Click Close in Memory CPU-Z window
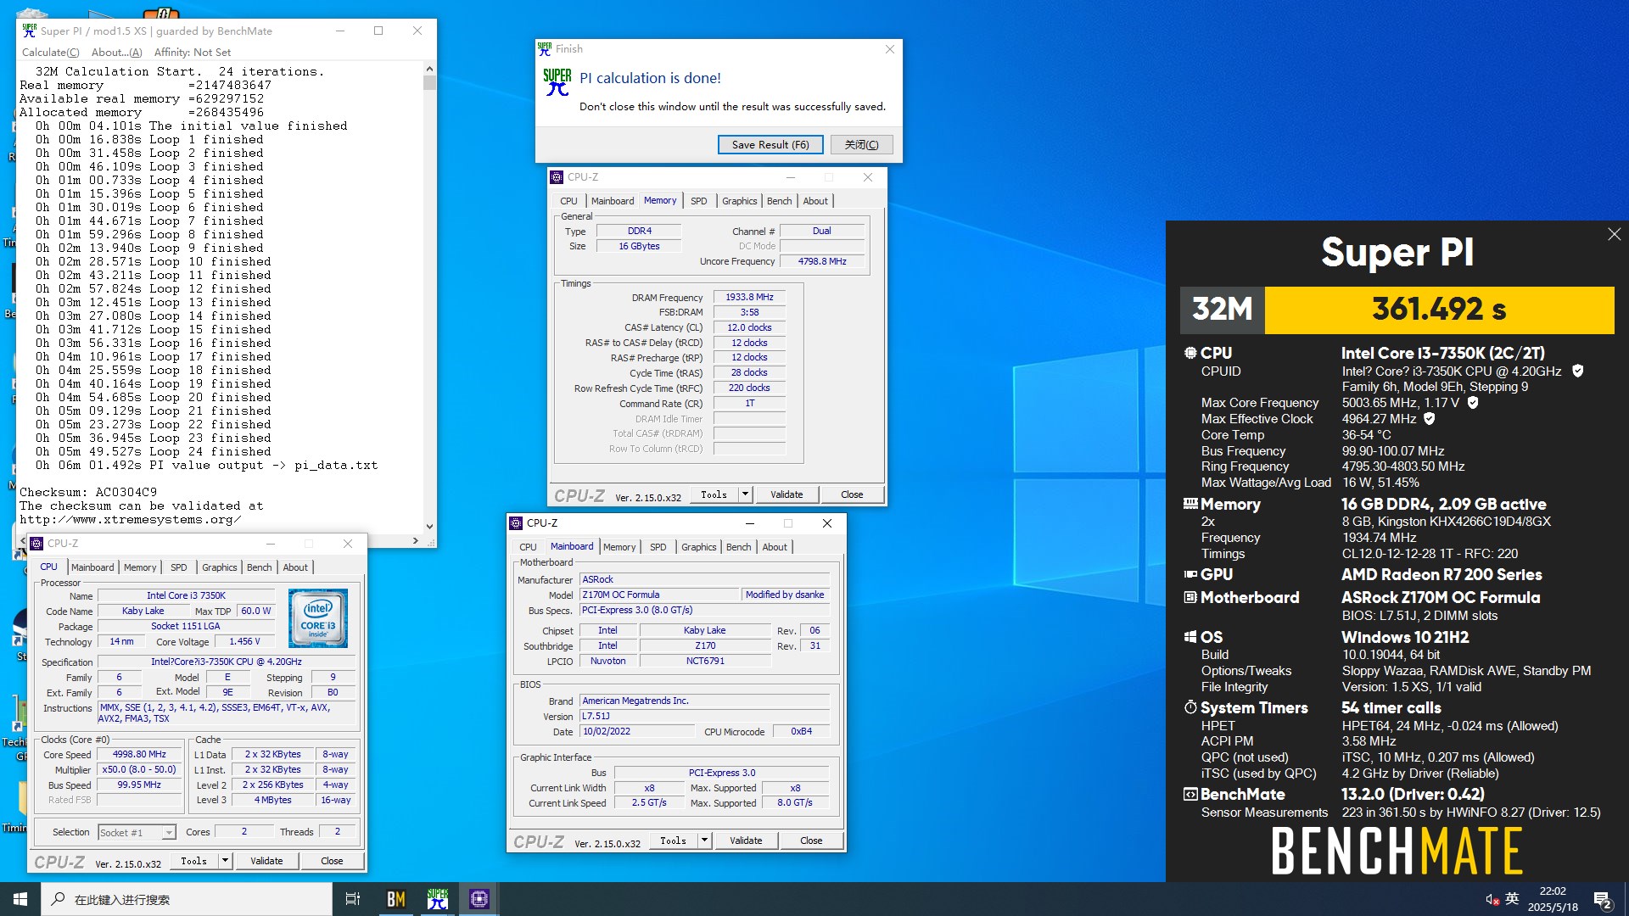Viewport: 1629px width, 916px height. tap(852, 494)
